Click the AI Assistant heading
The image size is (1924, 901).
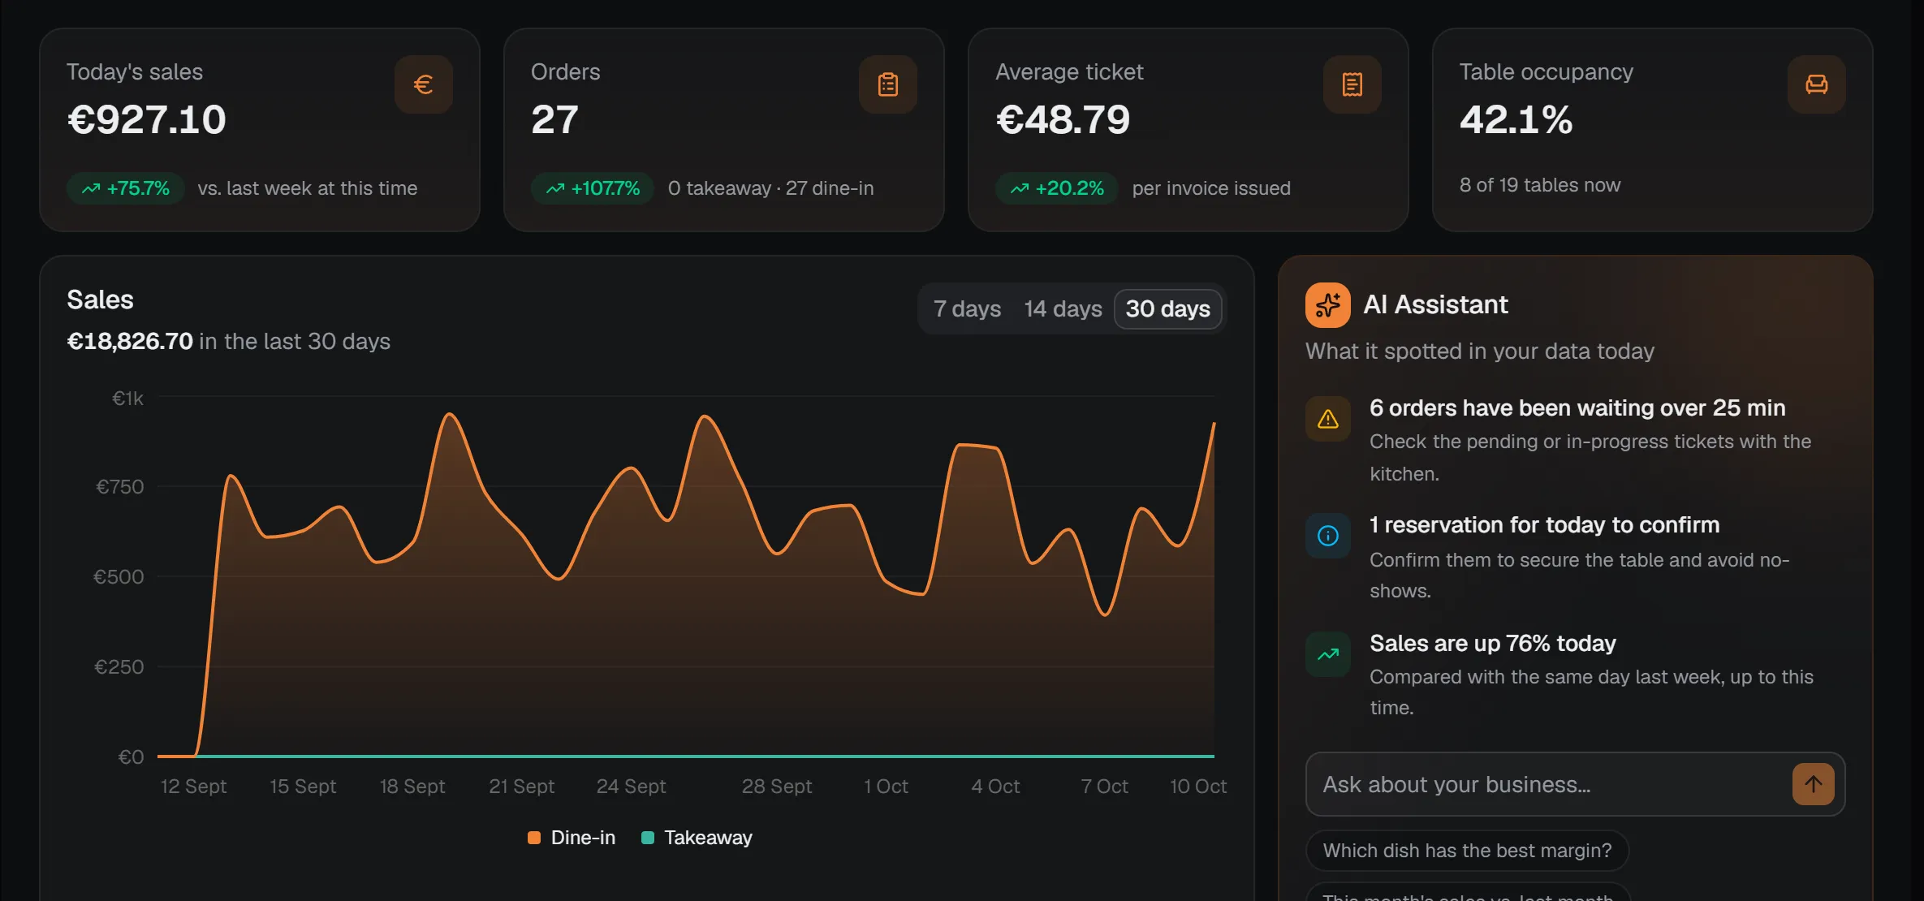pyautogui.click(x=1435, y=304)
